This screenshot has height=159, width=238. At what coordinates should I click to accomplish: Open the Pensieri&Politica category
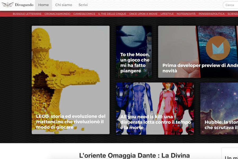tap(212, 14)
